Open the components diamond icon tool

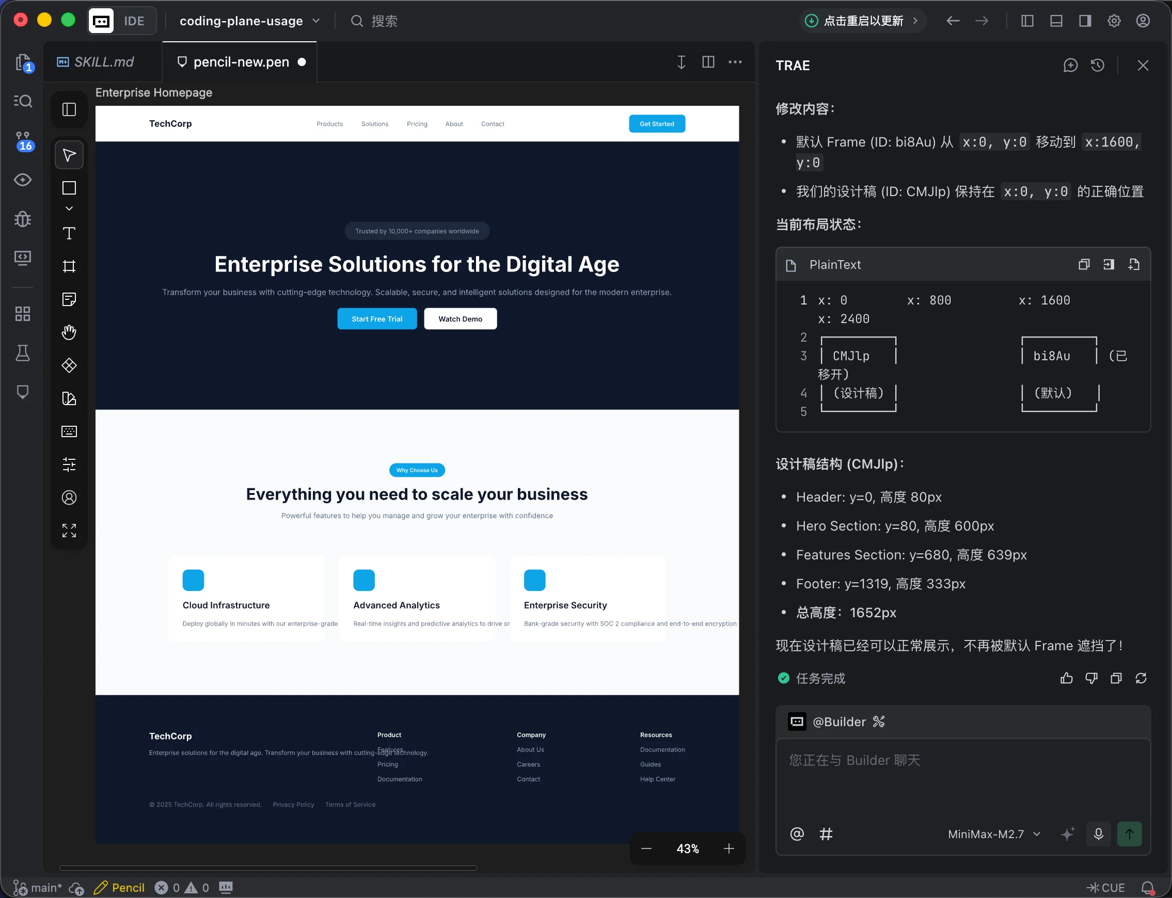tap(69, 365)
